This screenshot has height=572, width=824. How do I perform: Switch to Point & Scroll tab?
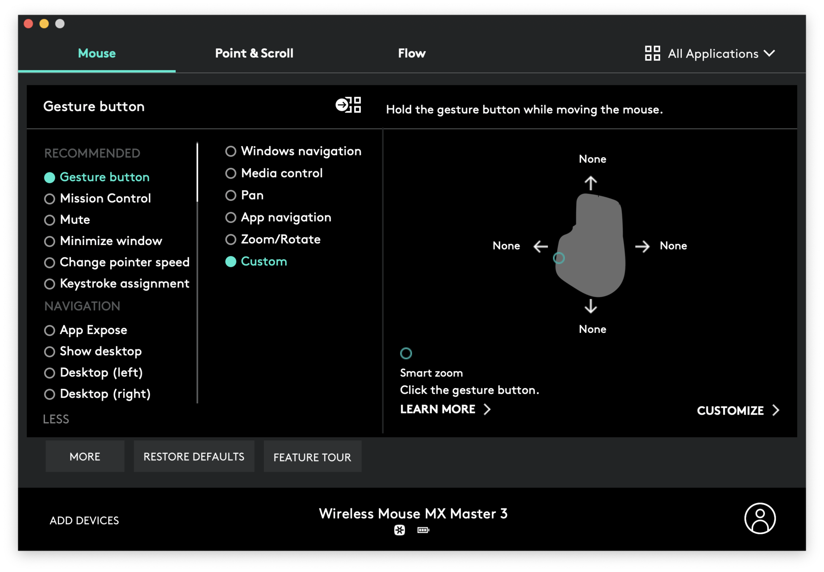(254, 53)
